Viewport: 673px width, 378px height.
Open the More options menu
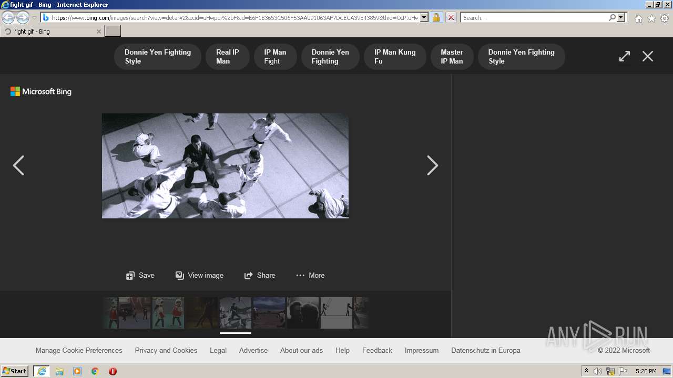pyautogui.click(x=310, y=275)
